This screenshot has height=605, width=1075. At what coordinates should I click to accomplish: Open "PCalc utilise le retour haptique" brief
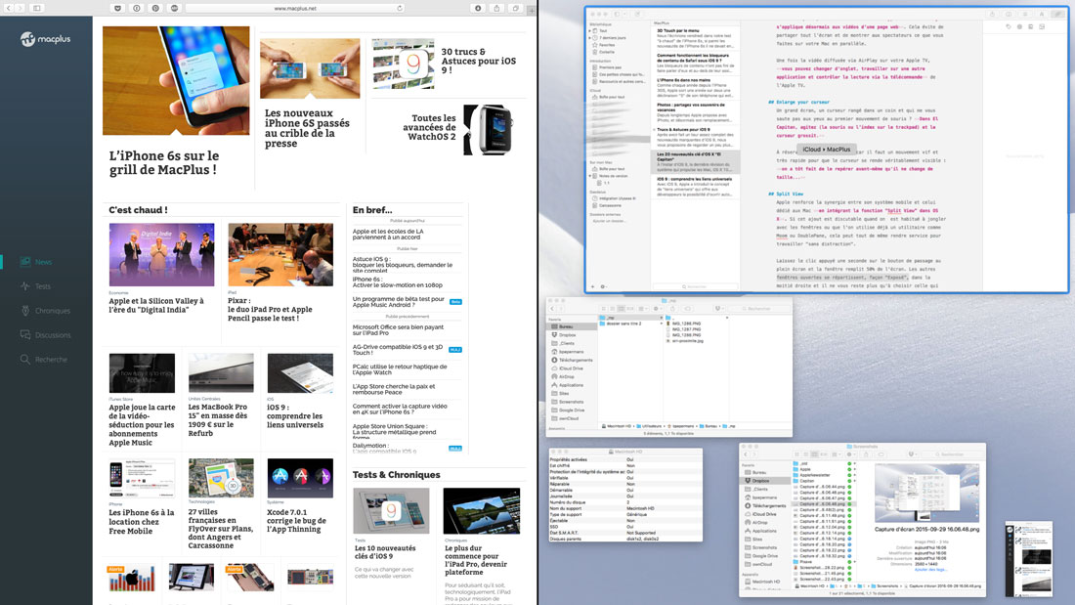point(400,369)
